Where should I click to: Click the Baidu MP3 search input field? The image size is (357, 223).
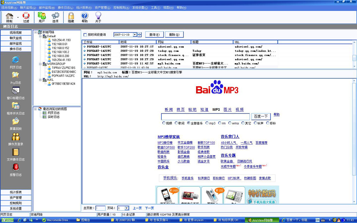205,117
